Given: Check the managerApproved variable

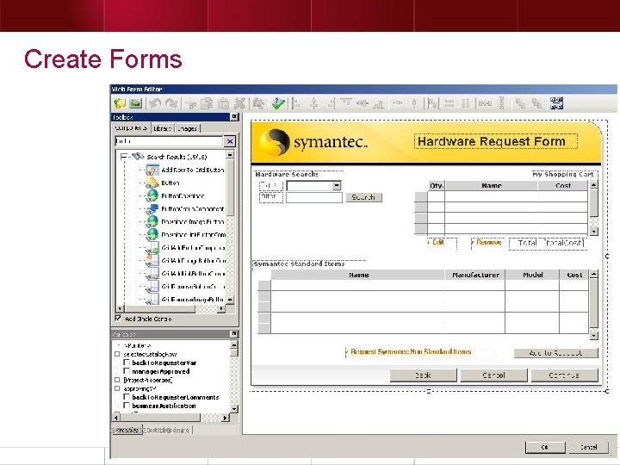Looking at the screenshot, I should click(127, 371).
